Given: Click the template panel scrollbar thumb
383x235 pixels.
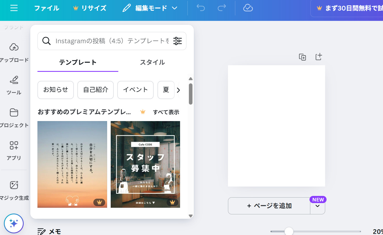Looking at the screenshot, I should point(191,94).
